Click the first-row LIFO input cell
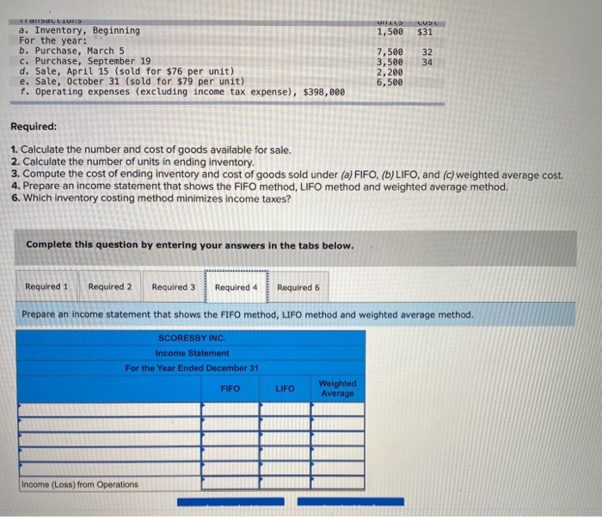 pos(285,409)
